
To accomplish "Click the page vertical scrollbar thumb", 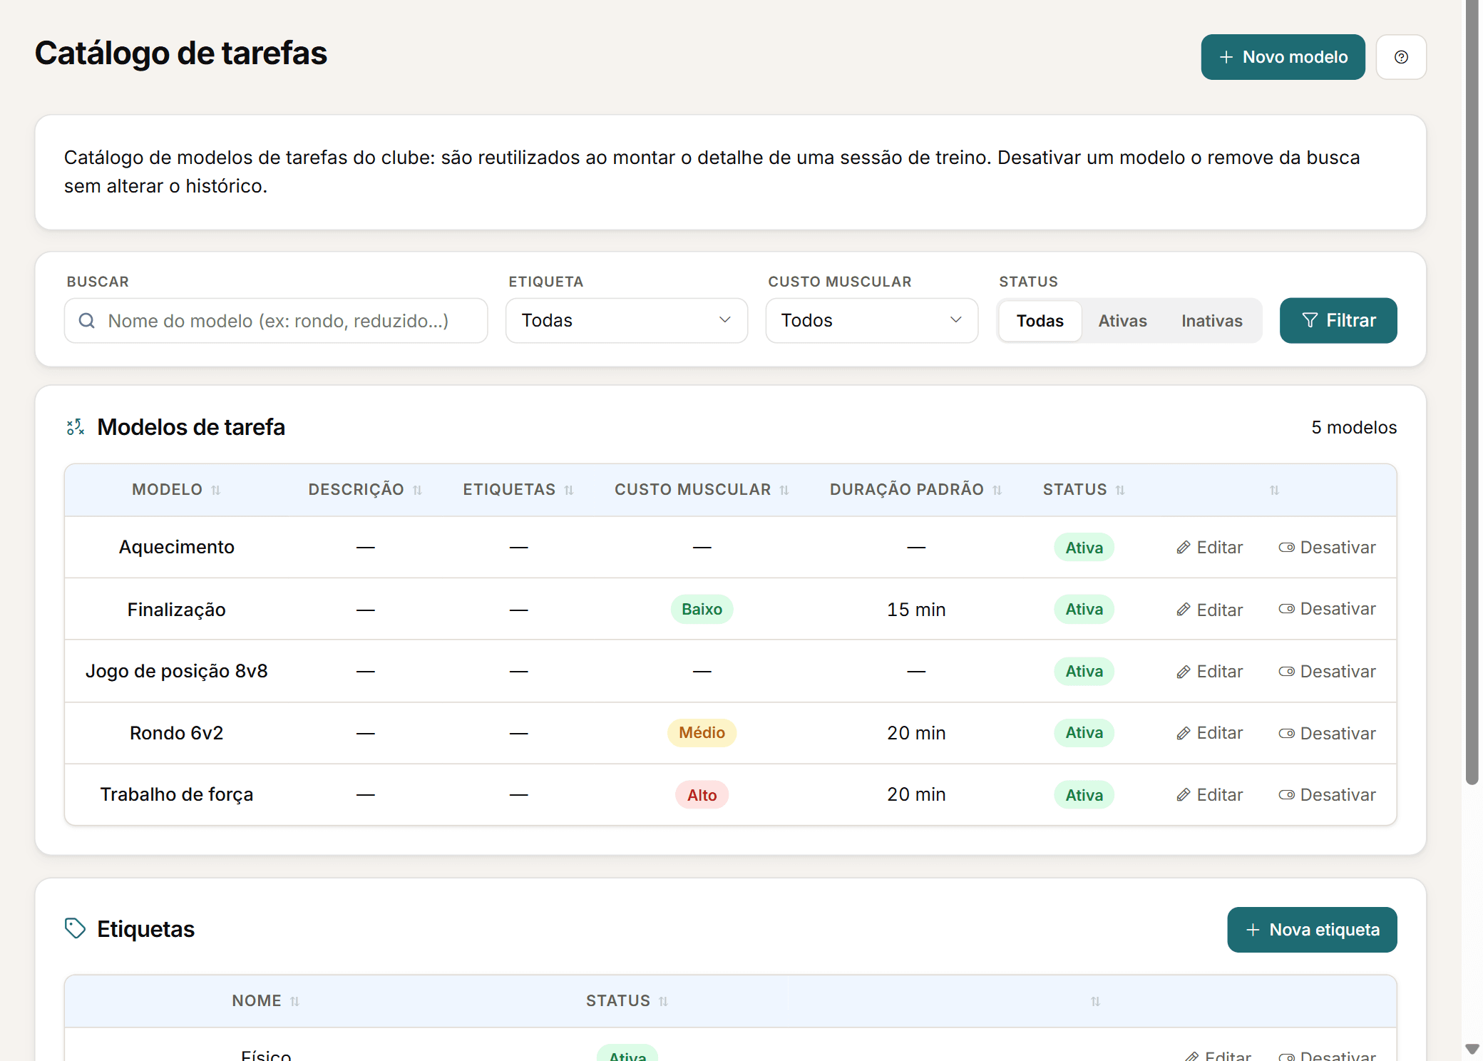I will pyautogui.click(x=1472, y=392).
